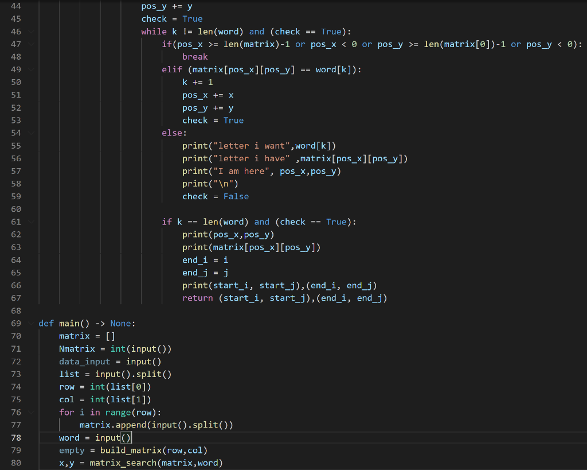Click line number 69 to select it
Viewport: 587px width, 470px height.
pyautogui.click(x=15, y=323)
